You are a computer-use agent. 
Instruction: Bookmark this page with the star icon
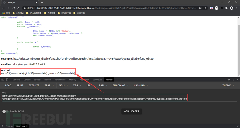point(205,8)
